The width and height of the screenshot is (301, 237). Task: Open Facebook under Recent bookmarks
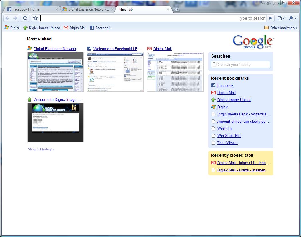[x=225, y=85]
